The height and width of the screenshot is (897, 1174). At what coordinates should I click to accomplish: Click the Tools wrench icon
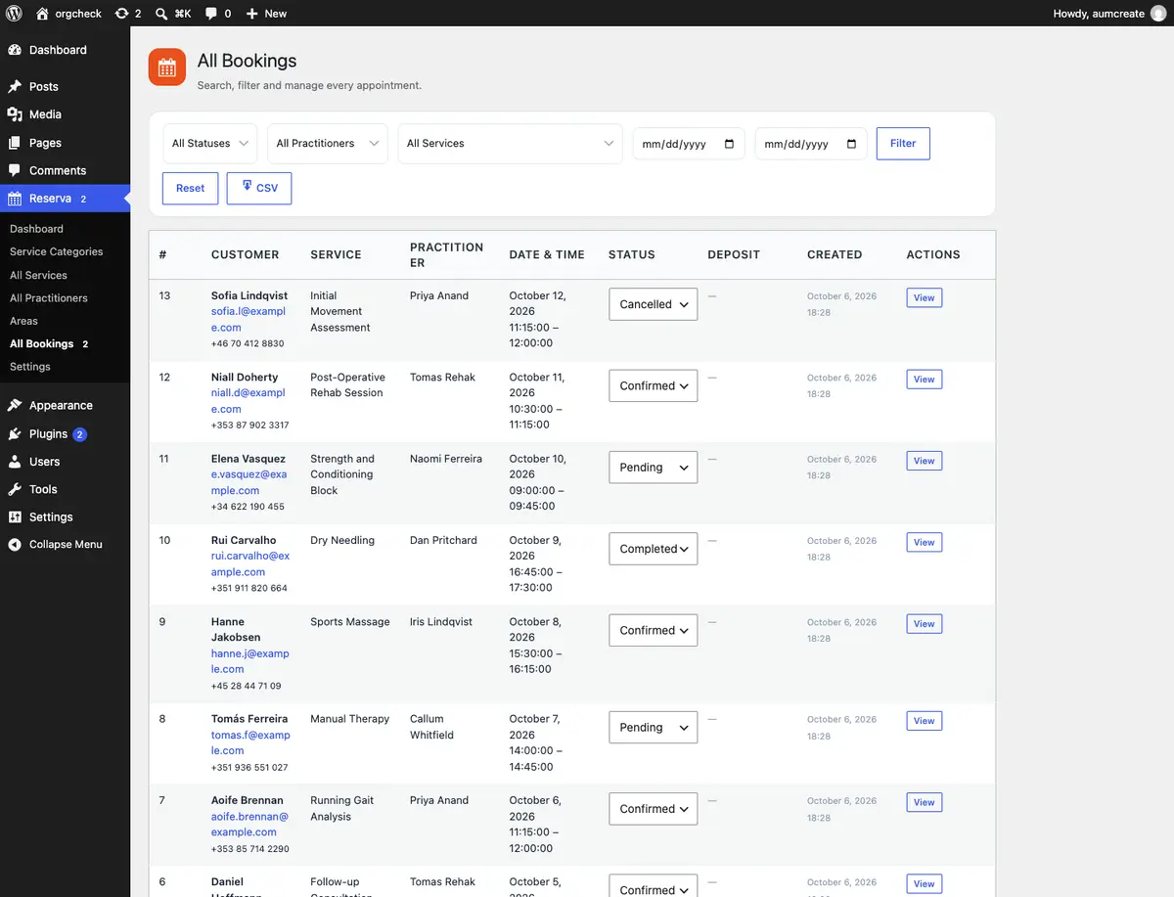point(15,489)
